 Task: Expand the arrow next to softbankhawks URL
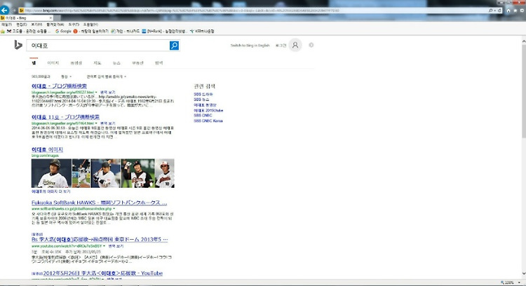pyautogui.click(x=114, y=209)
